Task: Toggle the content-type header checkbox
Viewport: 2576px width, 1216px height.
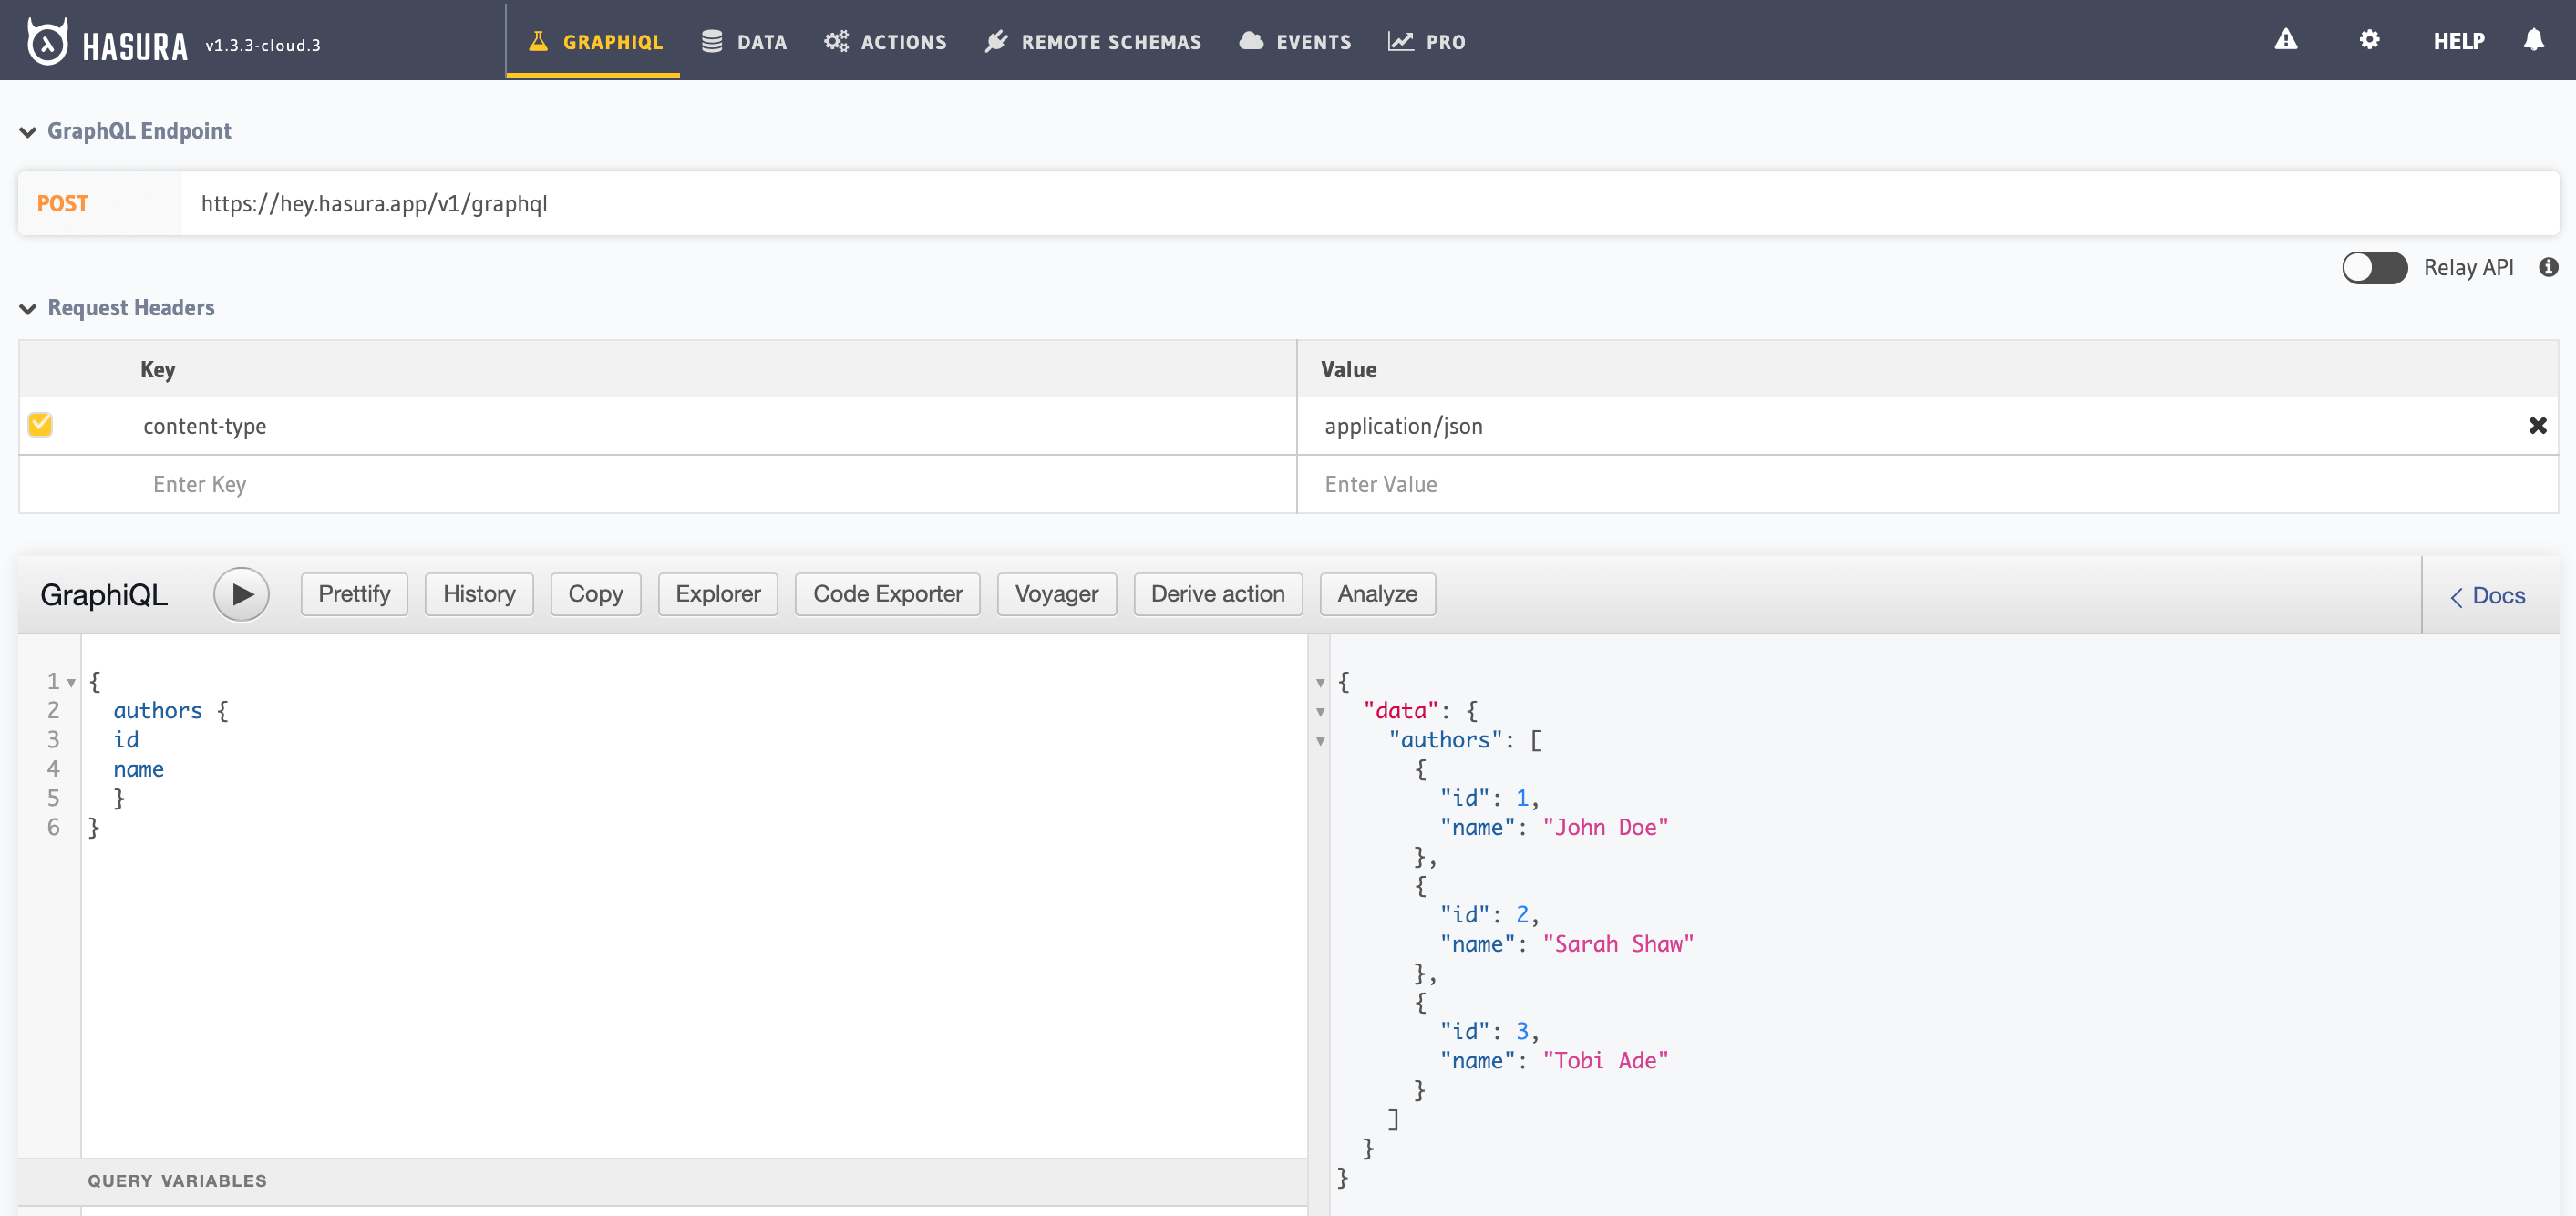Action: pos(41,424)
